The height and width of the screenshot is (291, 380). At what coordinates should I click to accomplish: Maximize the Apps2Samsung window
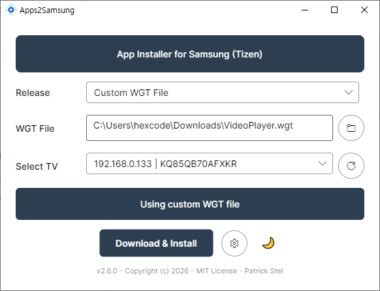coord(334,10)
